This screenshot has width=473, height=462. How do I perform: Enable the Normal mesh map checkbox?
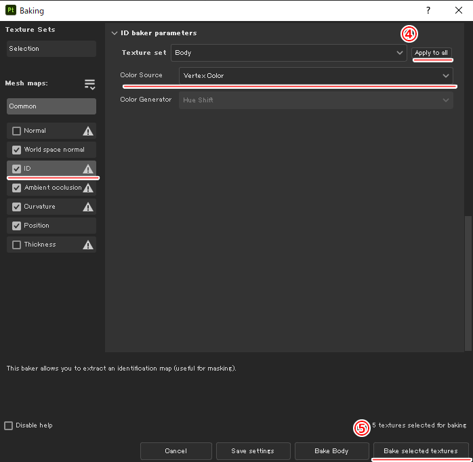[17, 131]
